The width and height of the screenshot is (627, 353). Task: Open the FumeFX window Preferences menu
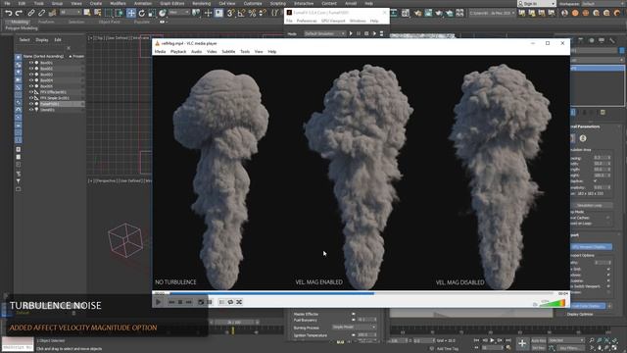coord(307,21)
